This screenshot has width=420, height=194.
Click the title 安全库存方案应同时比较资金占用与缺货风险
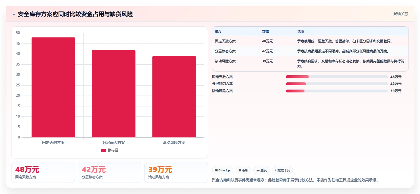pos(75,14)
